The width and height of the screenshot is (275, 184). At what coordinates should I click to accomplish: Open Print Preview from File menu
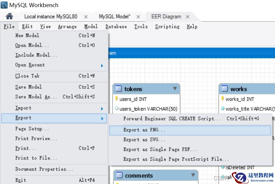pyautogui.click(x=54, y=139)
